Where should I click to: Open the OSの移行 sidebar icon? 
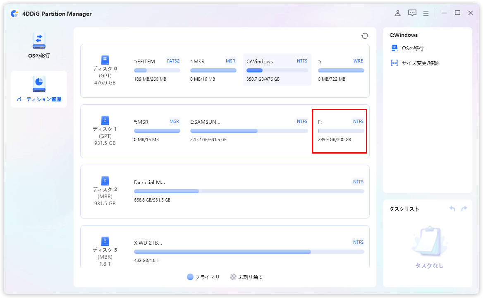(x=39, y=41)
